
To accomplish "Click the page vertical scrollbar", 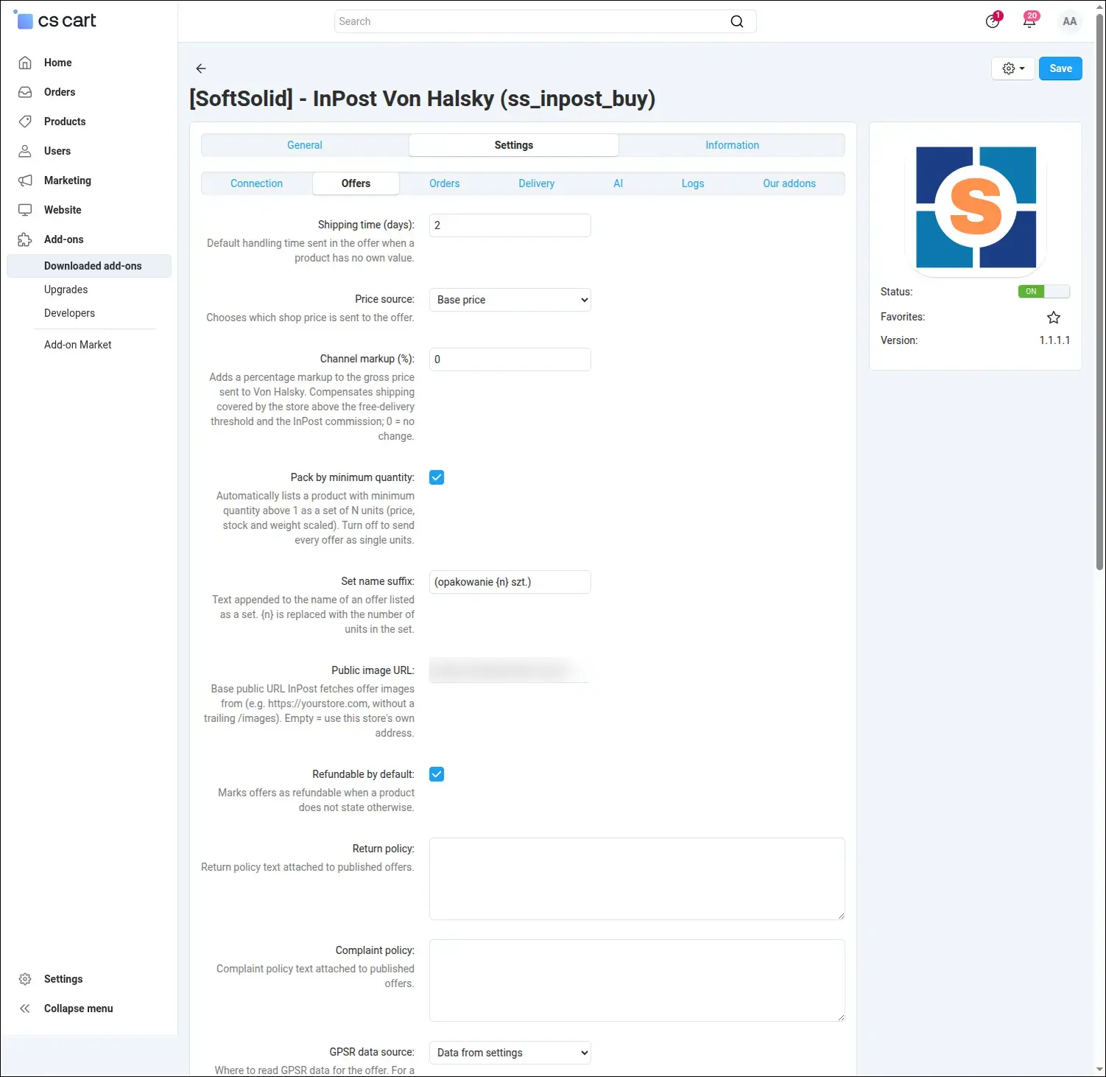I will tap(1100, 291).
